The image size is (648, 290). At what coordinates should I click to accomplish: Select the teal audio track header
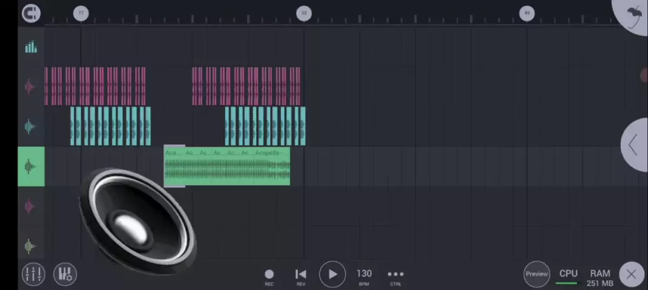(x=29, y=126)
